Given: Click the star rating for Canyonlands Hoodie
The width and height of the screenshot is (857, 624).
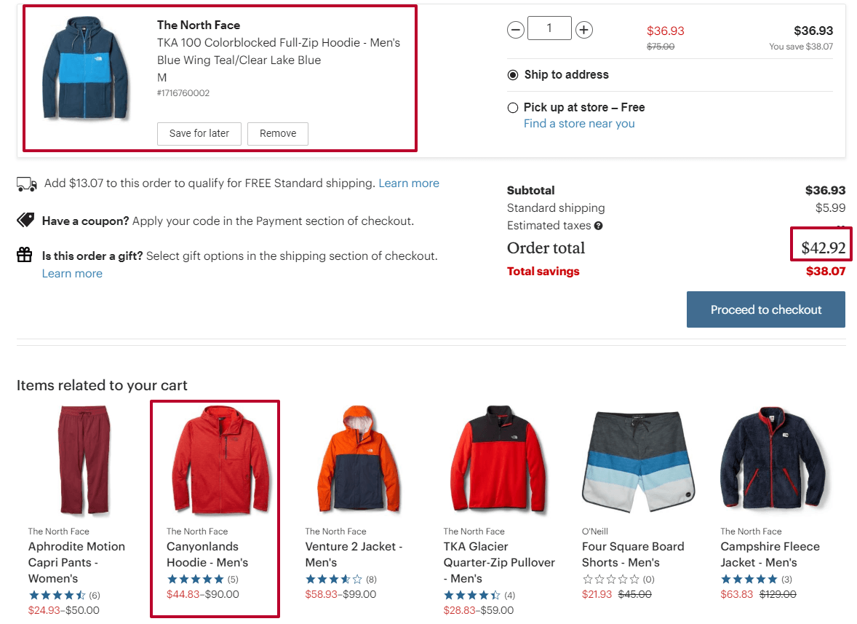Looking at the screenshot, I should [196, 579].
